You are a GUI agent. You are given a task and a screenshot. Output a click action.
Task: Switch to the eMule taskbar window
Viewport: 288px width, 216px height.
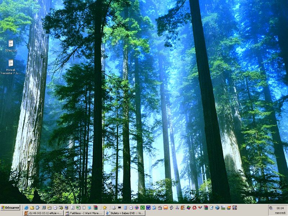44,213
